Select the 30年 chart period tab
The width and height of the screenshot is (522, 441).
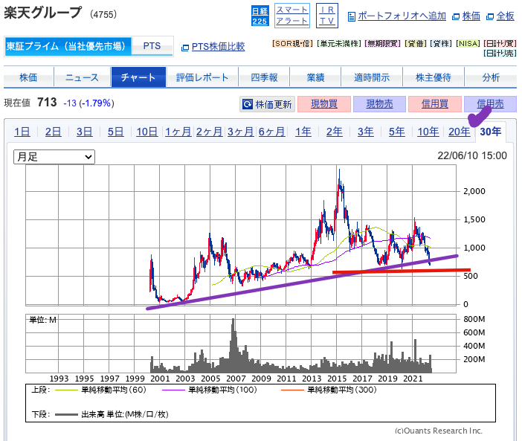490,132
